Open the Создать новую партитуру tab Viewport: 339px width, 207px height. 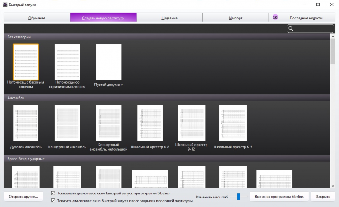pos(103,18)
